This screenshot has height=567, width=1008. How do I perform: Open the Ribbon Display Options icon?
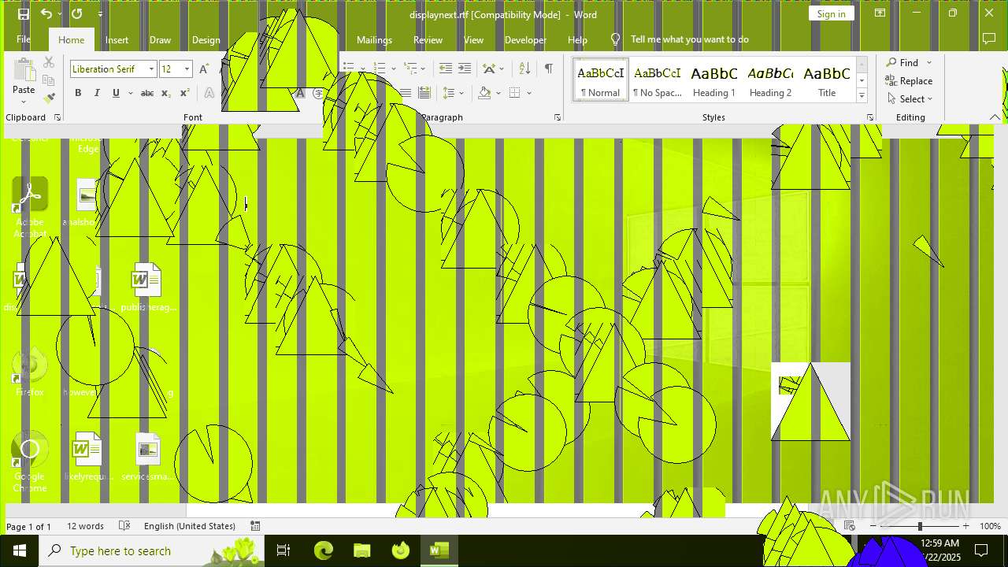pyautogui.click(x=880, y=13)
